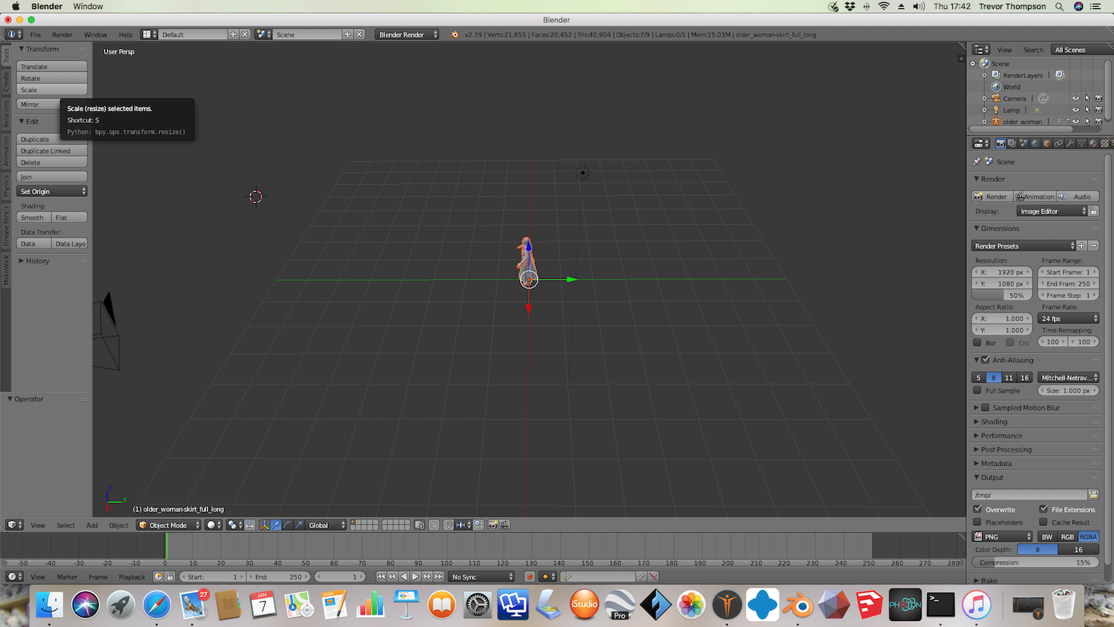Open the 24 fps frame rate dropdown

(1069, 318)
